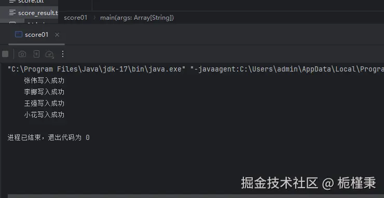Click the 进程已结束 exit code line

click(48, 137)
